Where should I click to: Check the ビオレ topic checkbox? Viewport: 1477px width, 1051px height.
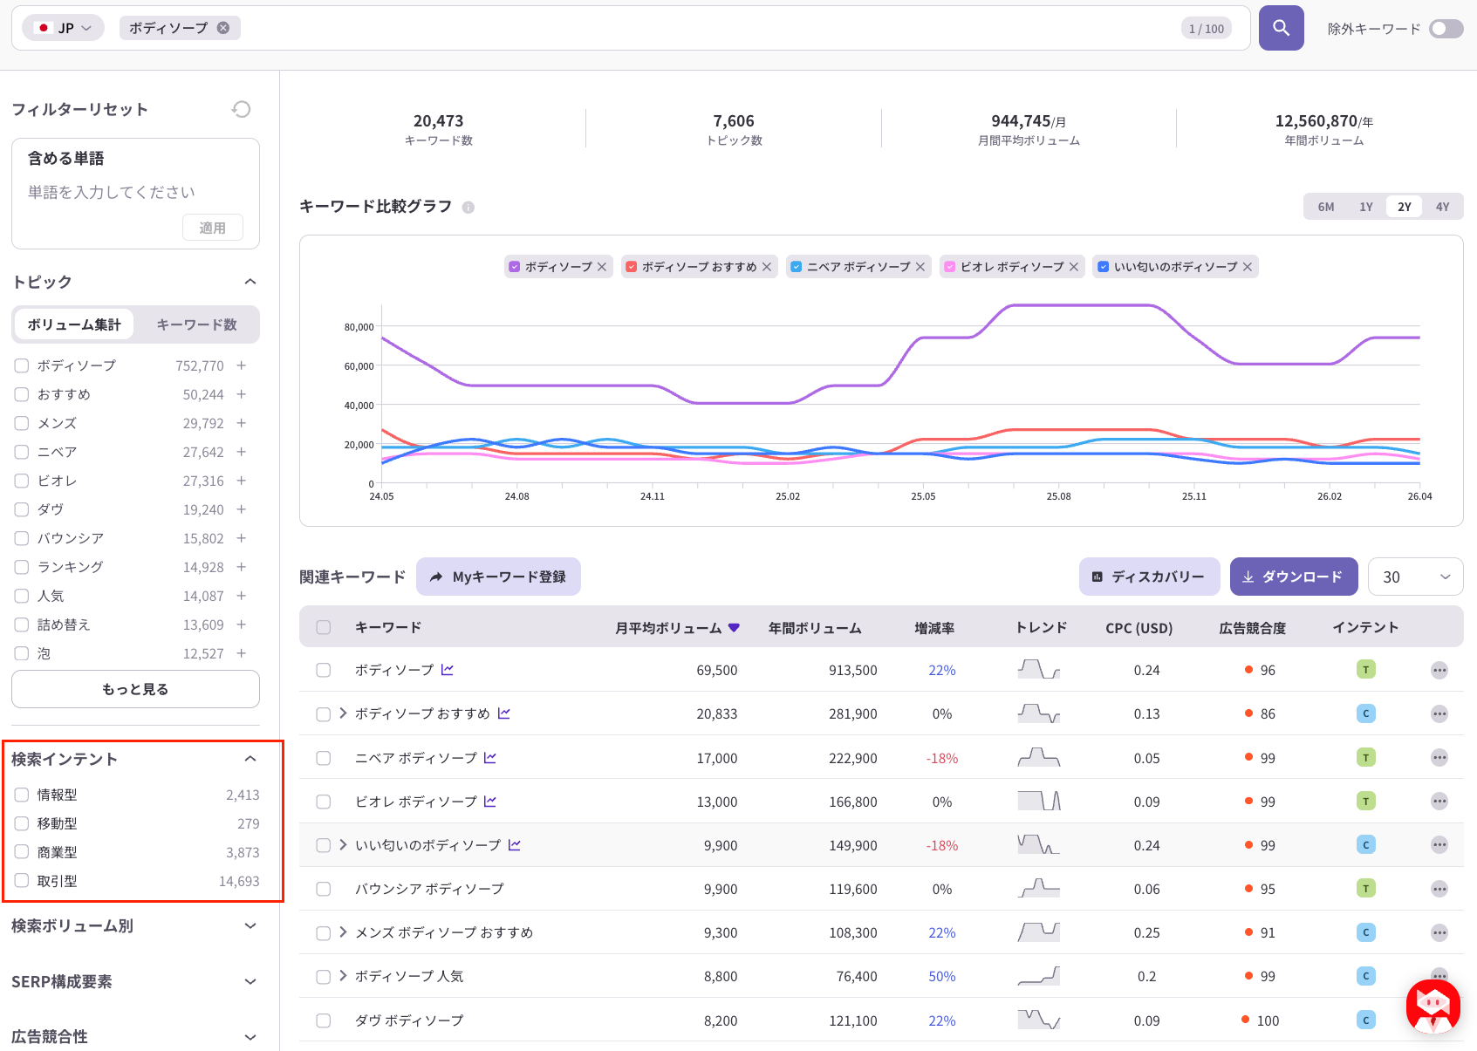pos(22,481)
